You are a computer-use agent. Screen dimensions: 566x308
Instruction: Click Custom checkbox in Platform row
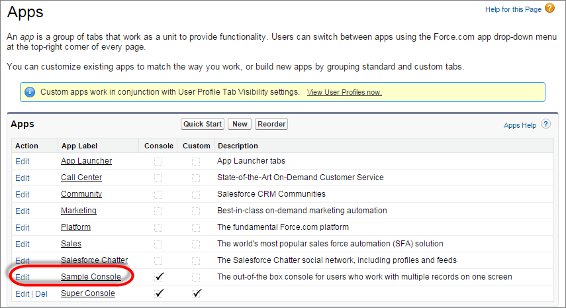point(196,228)
